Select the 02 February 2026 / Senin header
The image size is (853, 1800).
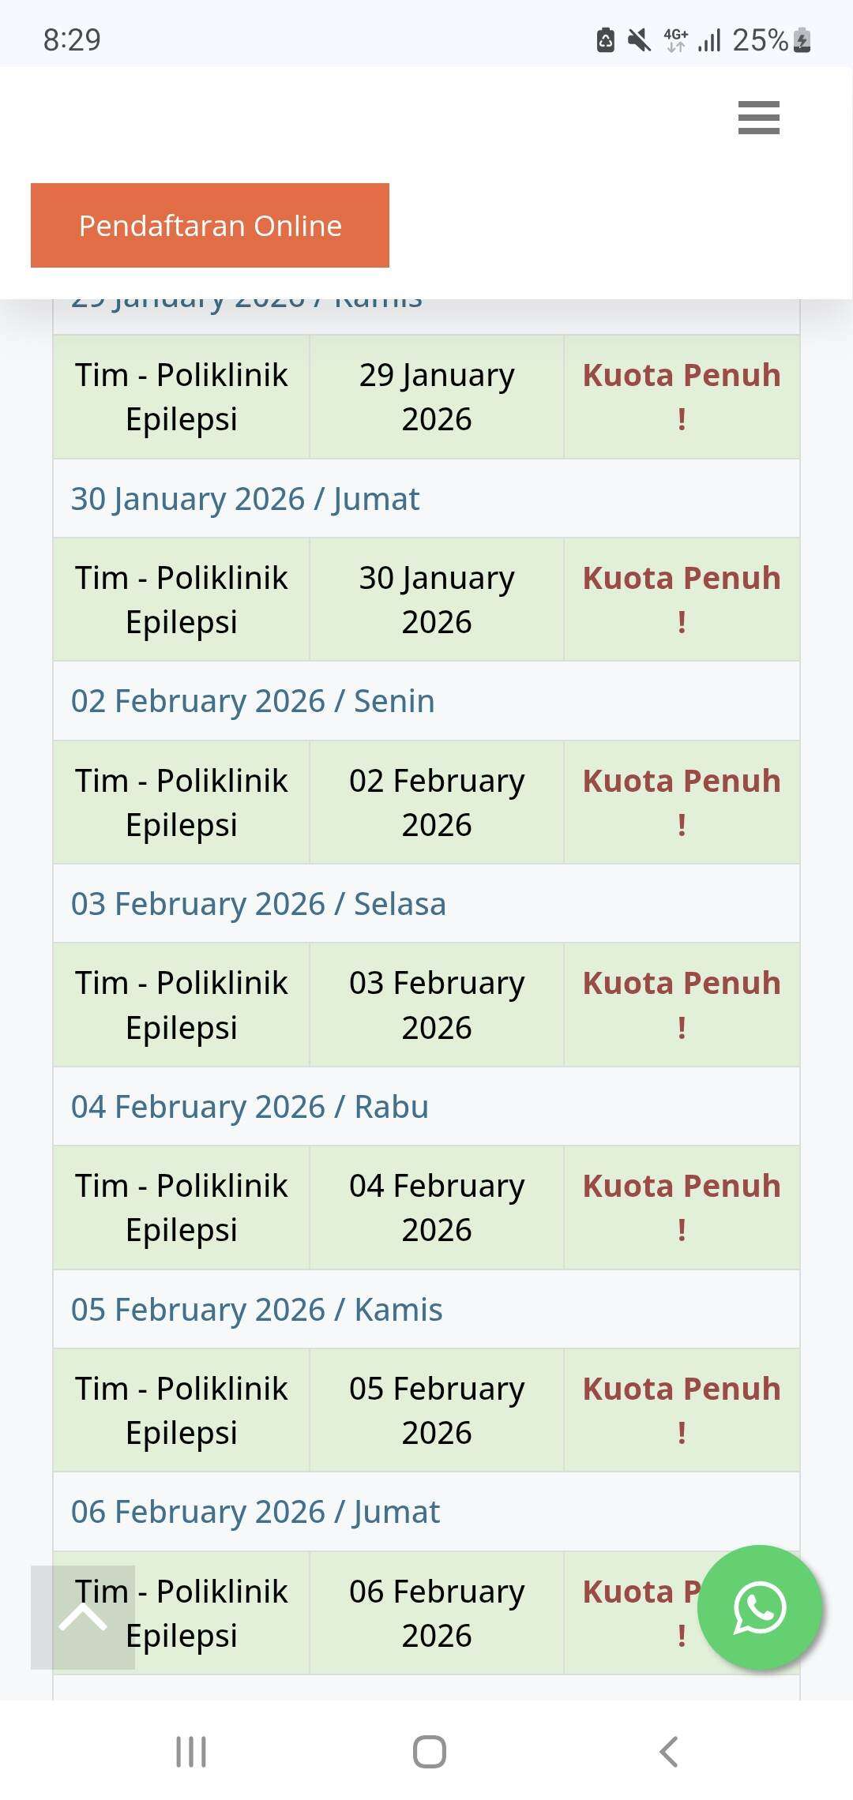(x=253, y=701)
